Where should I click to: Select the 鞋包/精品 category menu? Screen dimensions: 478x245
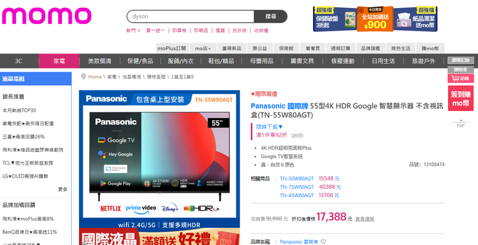pyautogui.click(x=221, y=61)
